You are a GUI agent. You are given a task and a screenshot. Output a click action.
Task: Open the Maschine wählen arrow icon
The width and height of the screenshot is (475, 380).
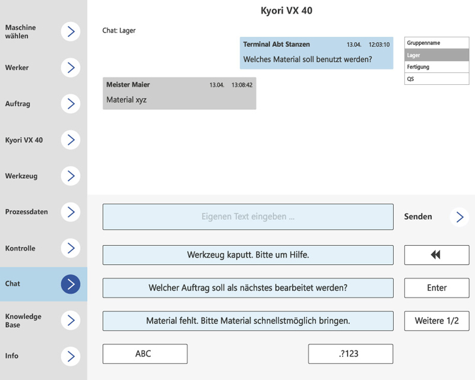[70, 32]
